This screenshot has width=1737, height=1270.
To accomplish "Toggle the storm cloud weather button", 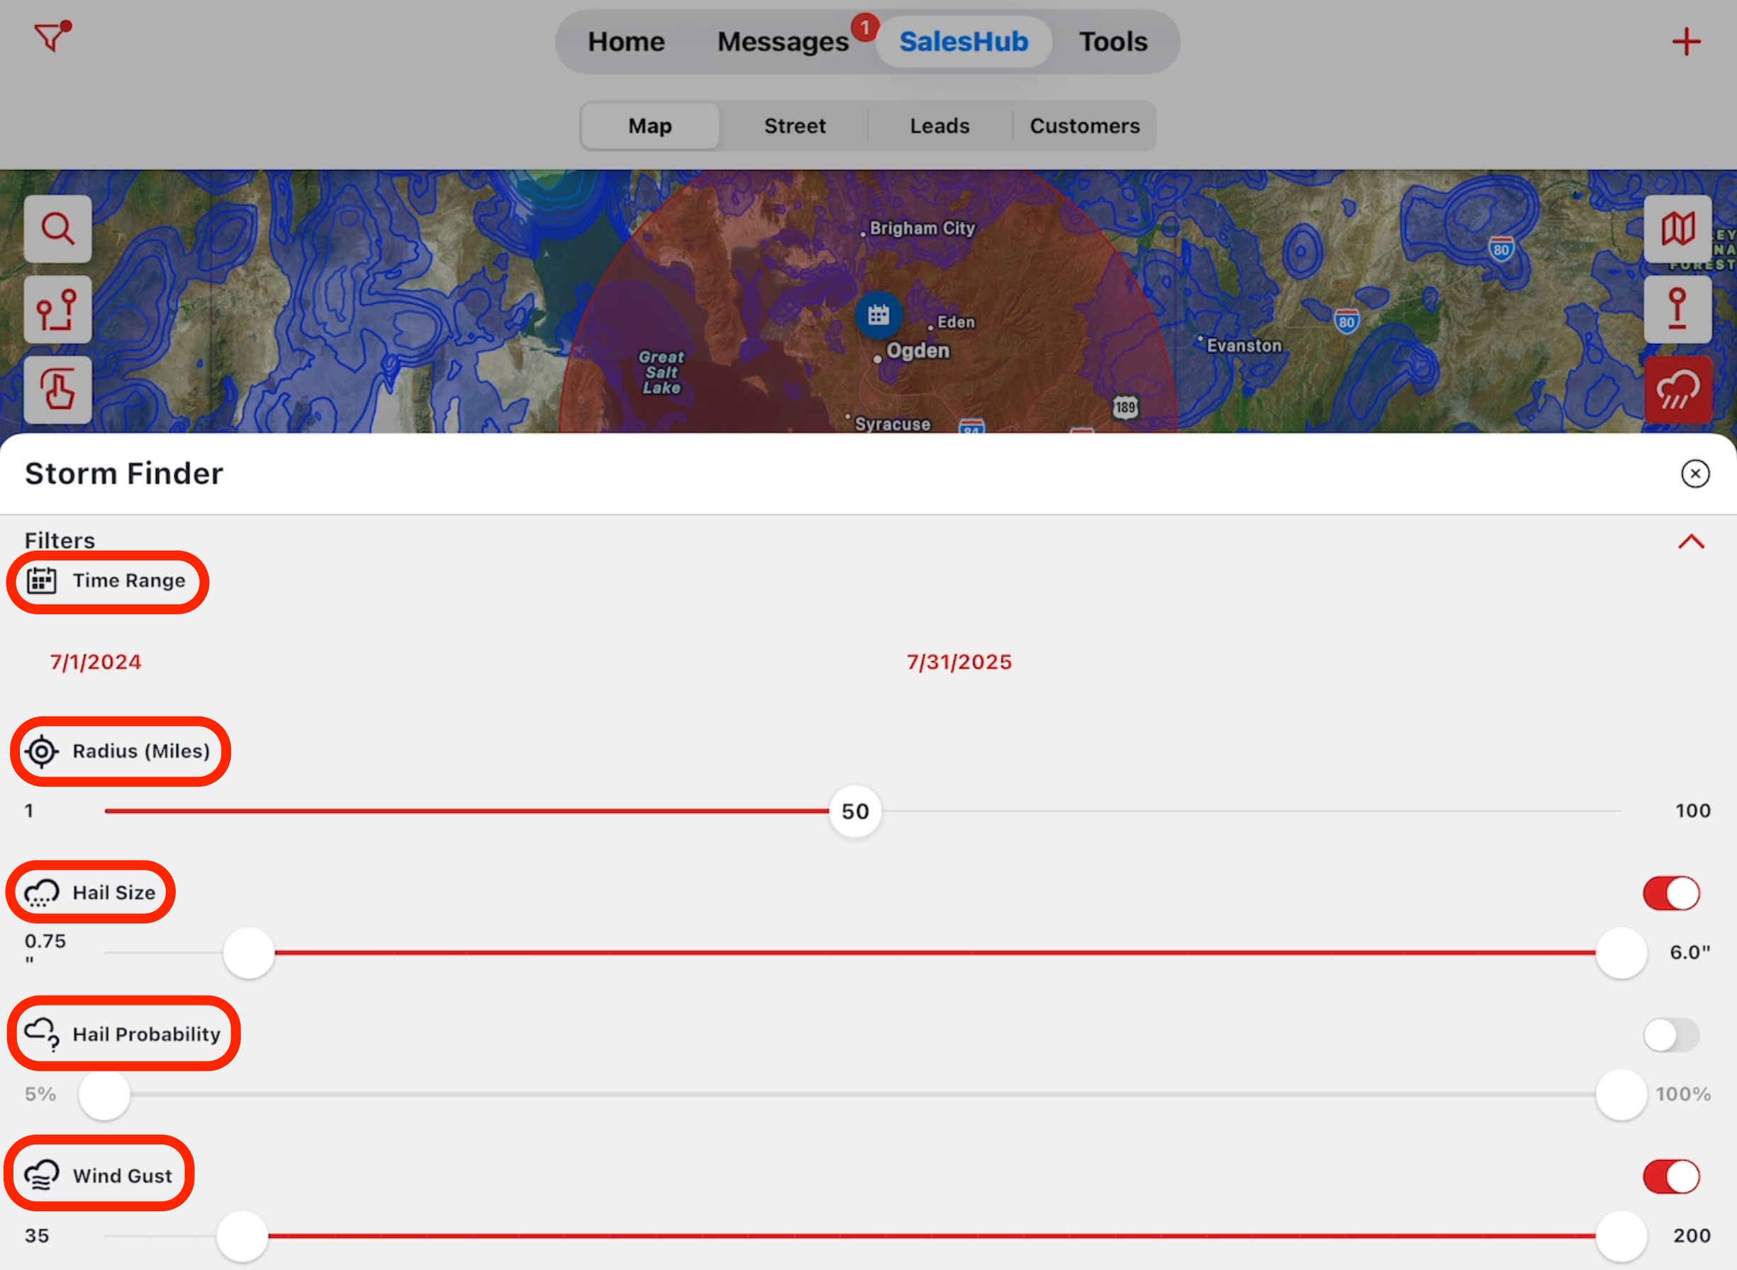I will coord(1677,390).
